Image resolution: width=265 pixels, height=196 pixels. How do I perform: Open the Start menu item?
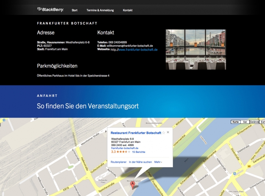coord(75,10)
